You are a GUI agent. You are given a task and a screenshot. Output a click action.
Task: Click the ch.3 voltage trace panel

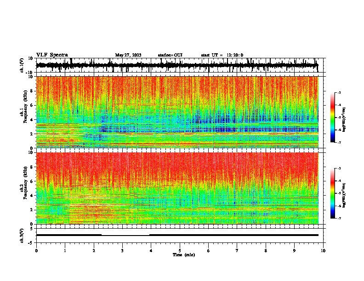[180, 236]
